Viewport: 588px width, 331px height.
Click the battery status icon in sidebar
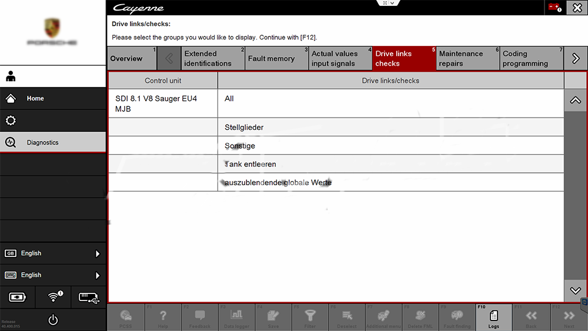pos(17,297)
